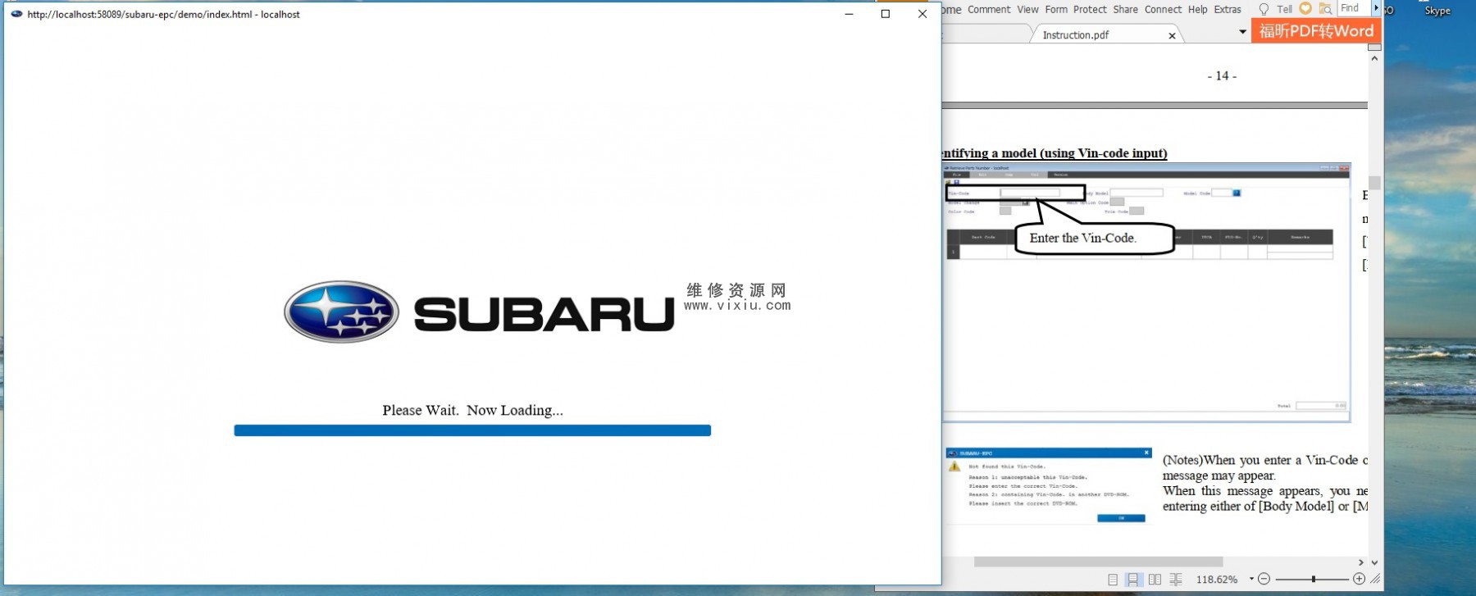Open the Share tab in PDF reader
The image size is (1476, 596).
pos(1125,10)
